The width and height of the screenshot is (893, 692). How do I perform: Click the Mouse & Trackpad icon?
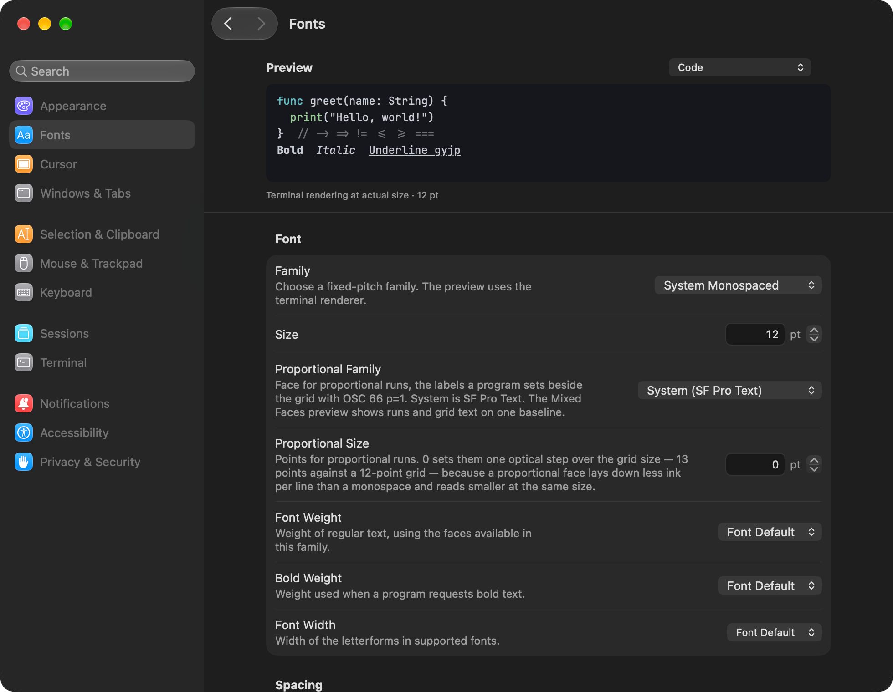click(x=24, y=264)
